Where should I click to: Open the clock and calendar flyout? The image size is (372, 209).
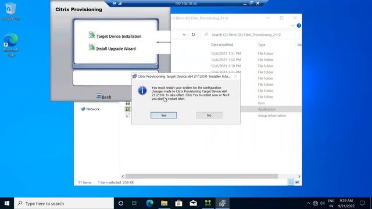click(x=346, y=203)
